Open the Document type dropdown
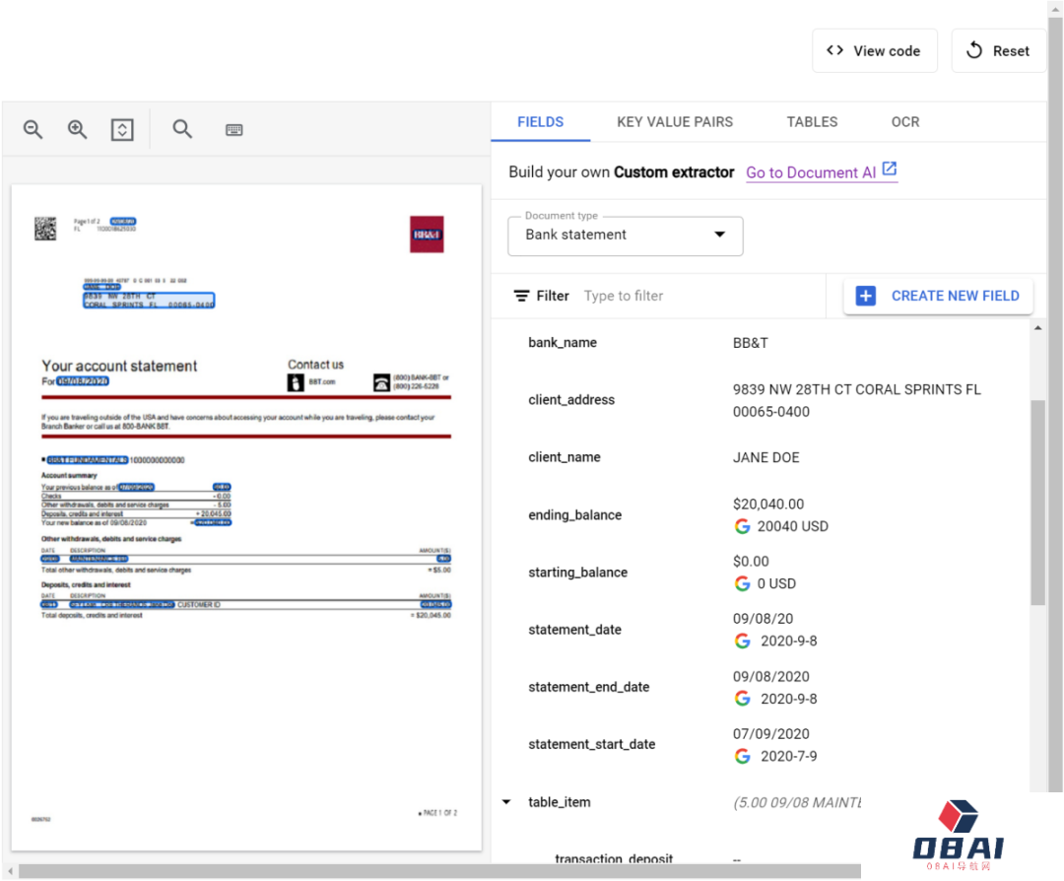 [x=625, y=236]
